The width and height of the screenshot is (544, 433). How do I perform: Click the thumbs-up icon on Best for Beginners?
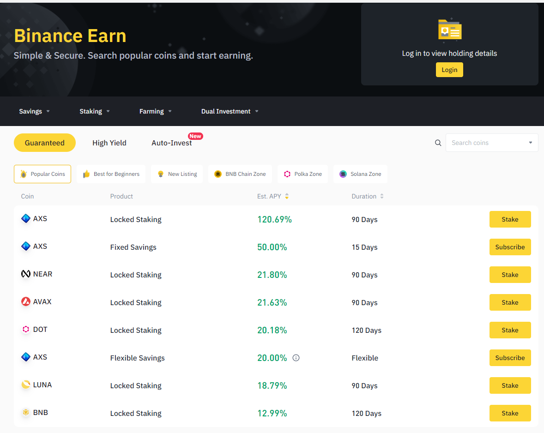tap(86, 174)
